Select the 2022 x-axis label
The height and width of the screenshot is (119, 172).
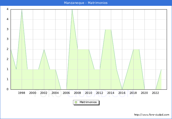(155, 93)
